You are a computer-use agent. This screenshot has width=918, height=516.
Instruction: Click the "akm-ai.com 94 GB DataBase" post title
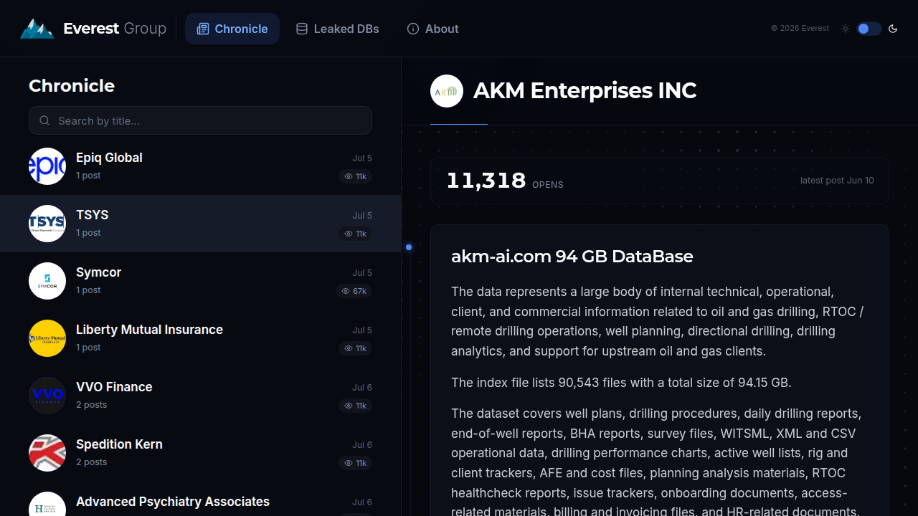tap(572, 257)
